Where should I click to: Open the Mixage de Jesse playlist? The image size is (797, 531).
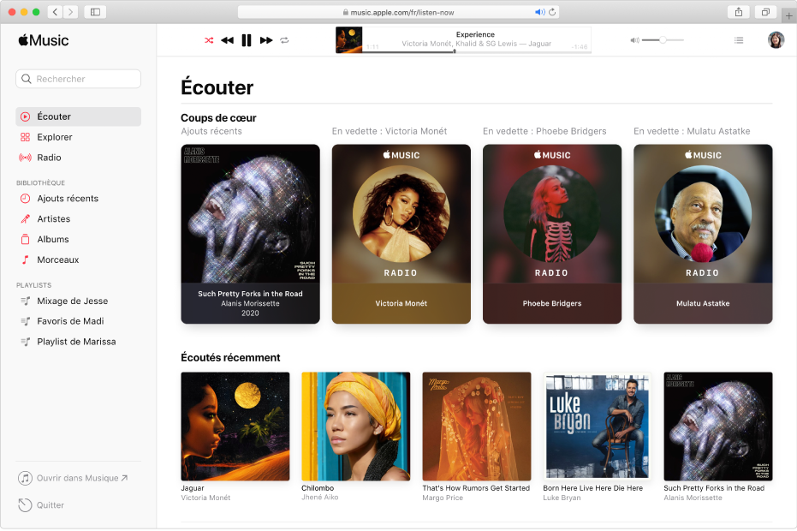[x=70, y=301]
